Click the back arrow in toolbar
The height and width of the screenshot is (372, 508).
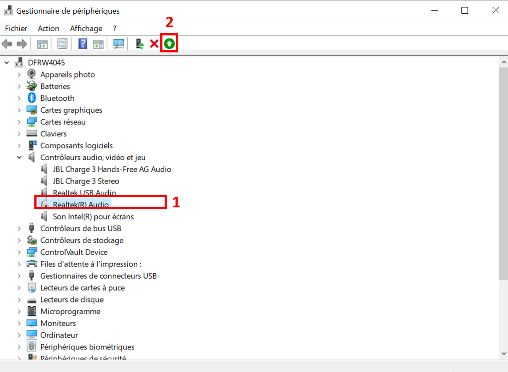[7, 44]
